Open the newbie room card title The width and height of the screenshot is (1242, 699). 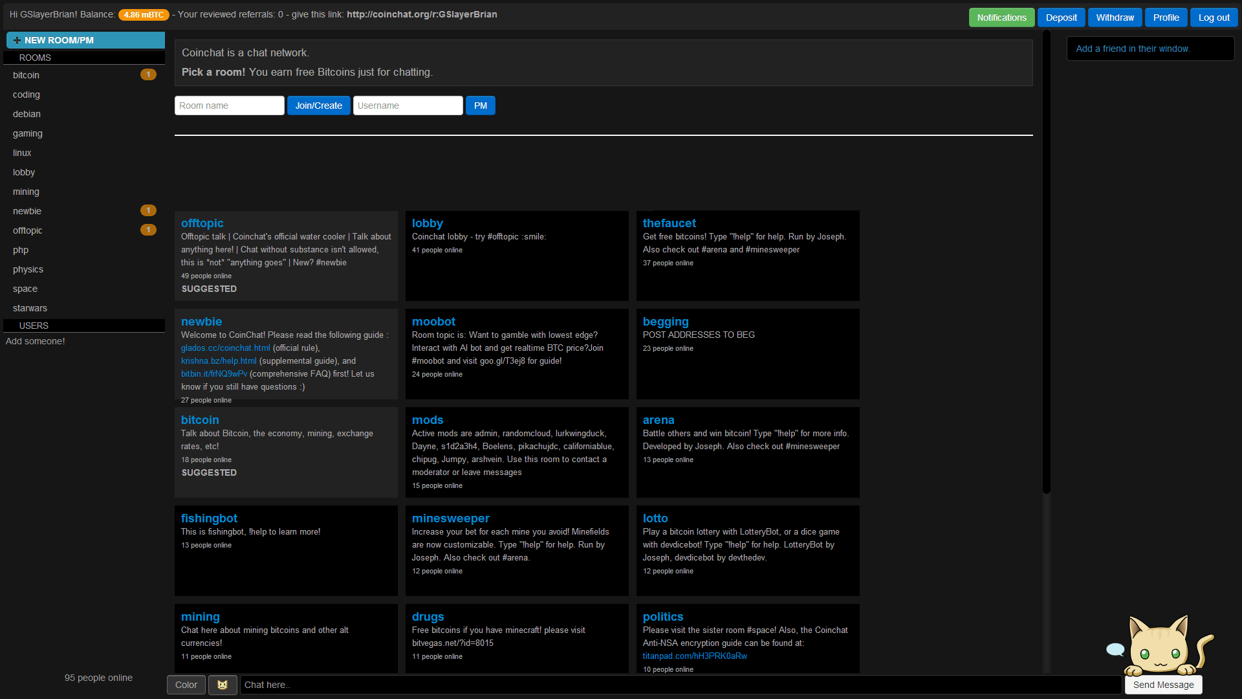coord(201,321)
